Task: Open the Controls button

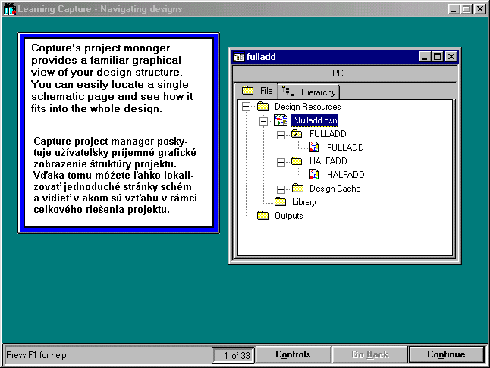Action: (x=292, y=354)
